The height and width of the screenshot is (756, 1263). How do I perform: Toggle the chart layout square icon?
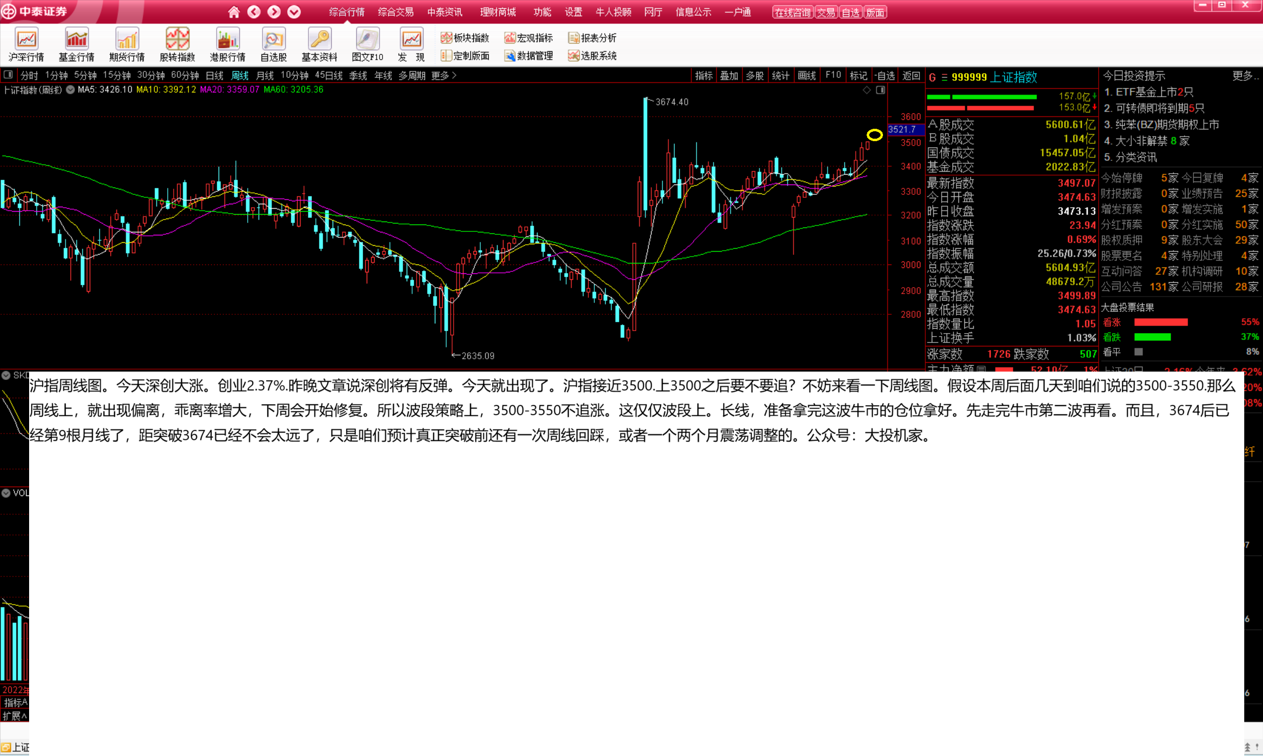pyautogui.click(x=880, y=90)
